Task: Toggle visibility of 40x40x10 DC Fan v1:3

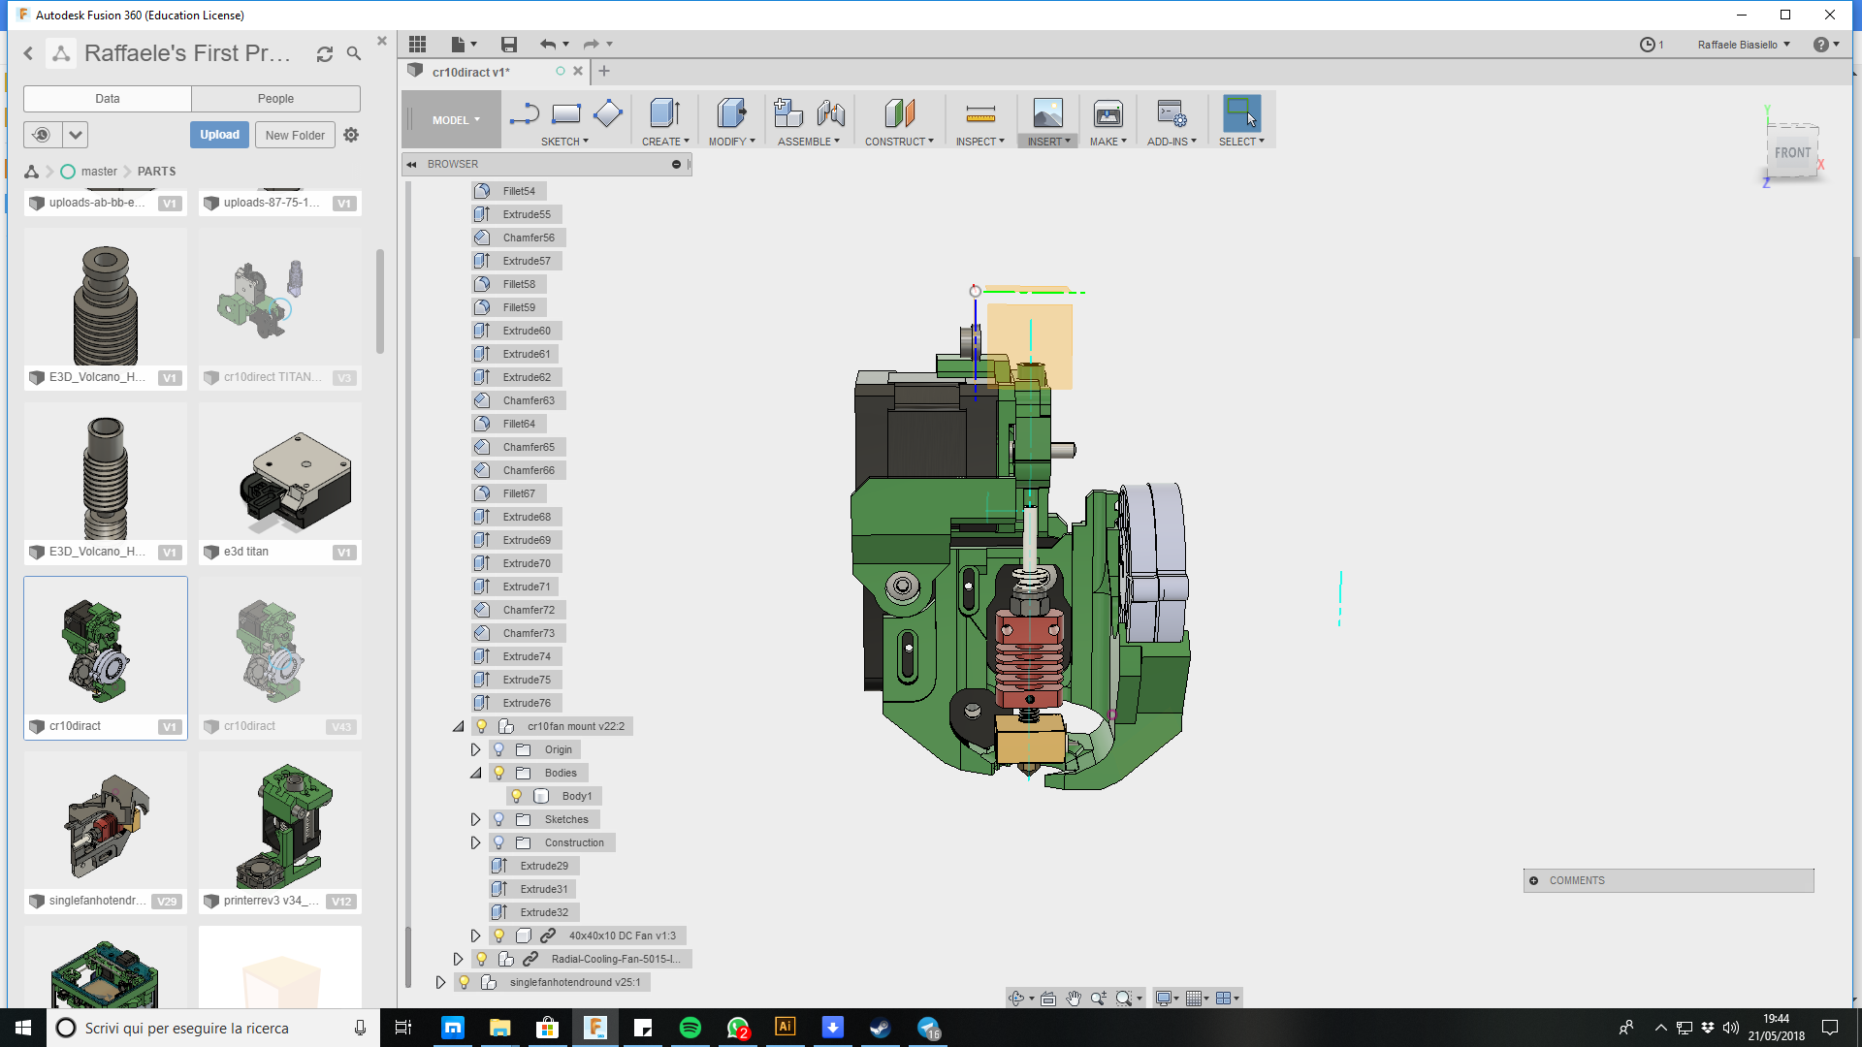Action: pyautogui.click(x=498, y=936)
